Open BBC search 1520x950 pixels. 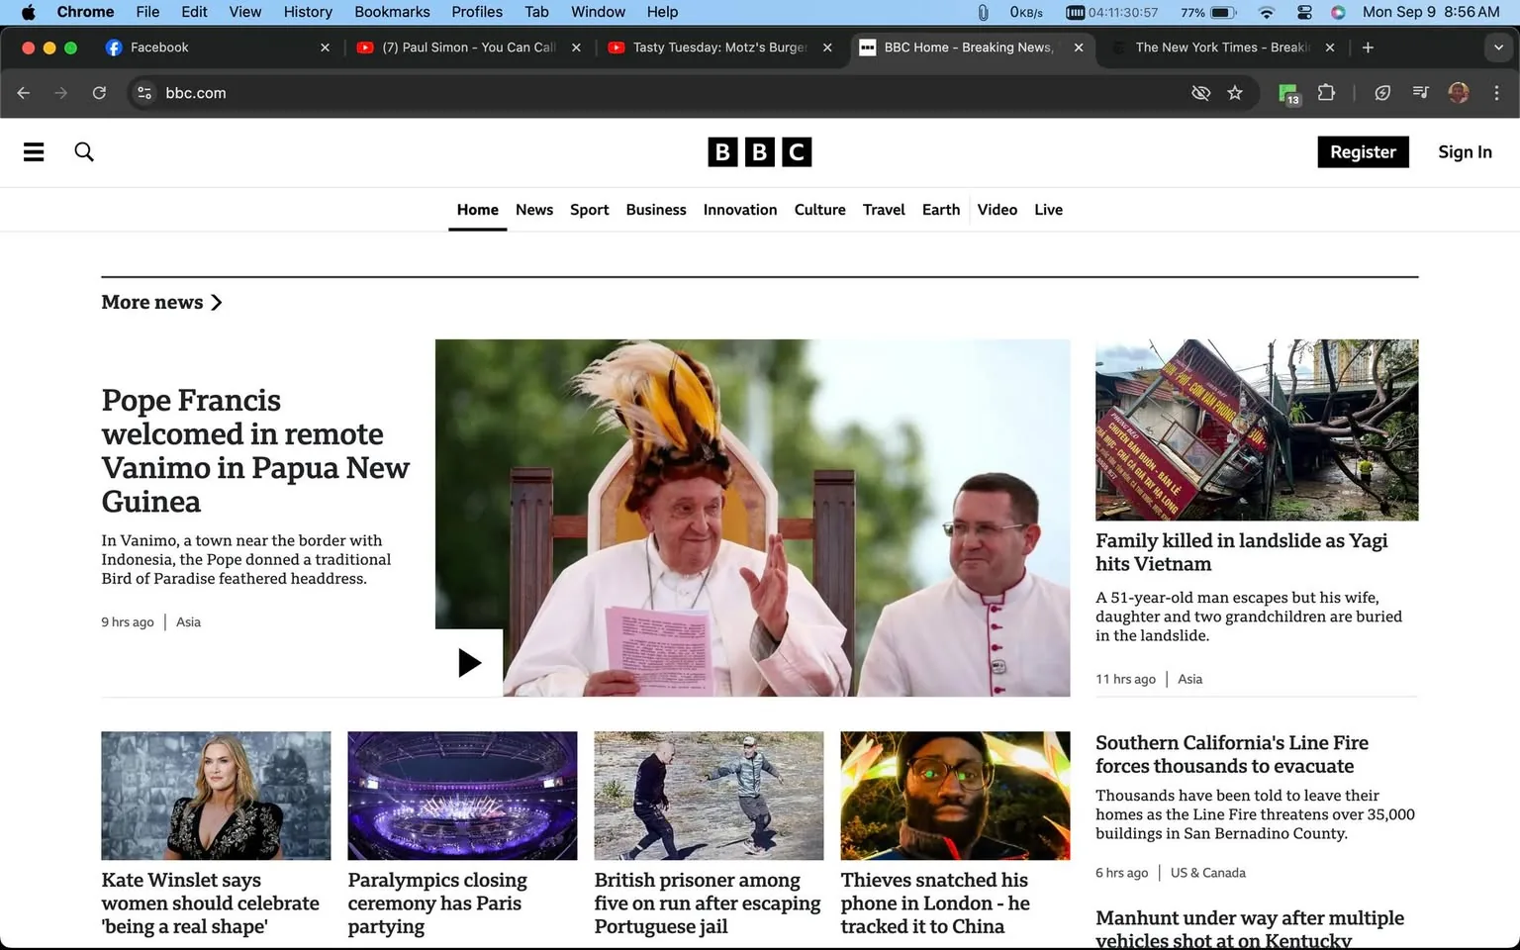(x=84, y=151)
